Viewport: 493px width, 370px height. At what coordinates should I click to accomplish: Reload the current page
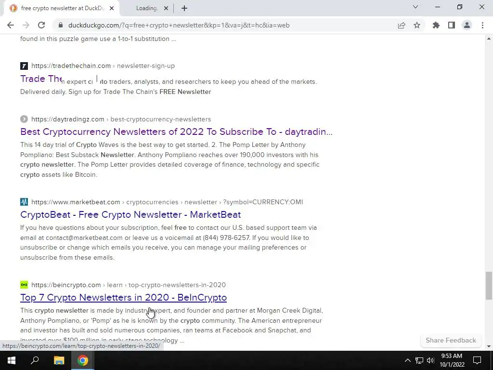pos(41,25)
